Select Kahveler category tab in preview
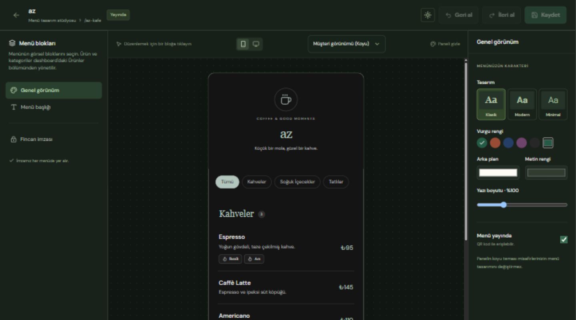 [x=257, y=182]
